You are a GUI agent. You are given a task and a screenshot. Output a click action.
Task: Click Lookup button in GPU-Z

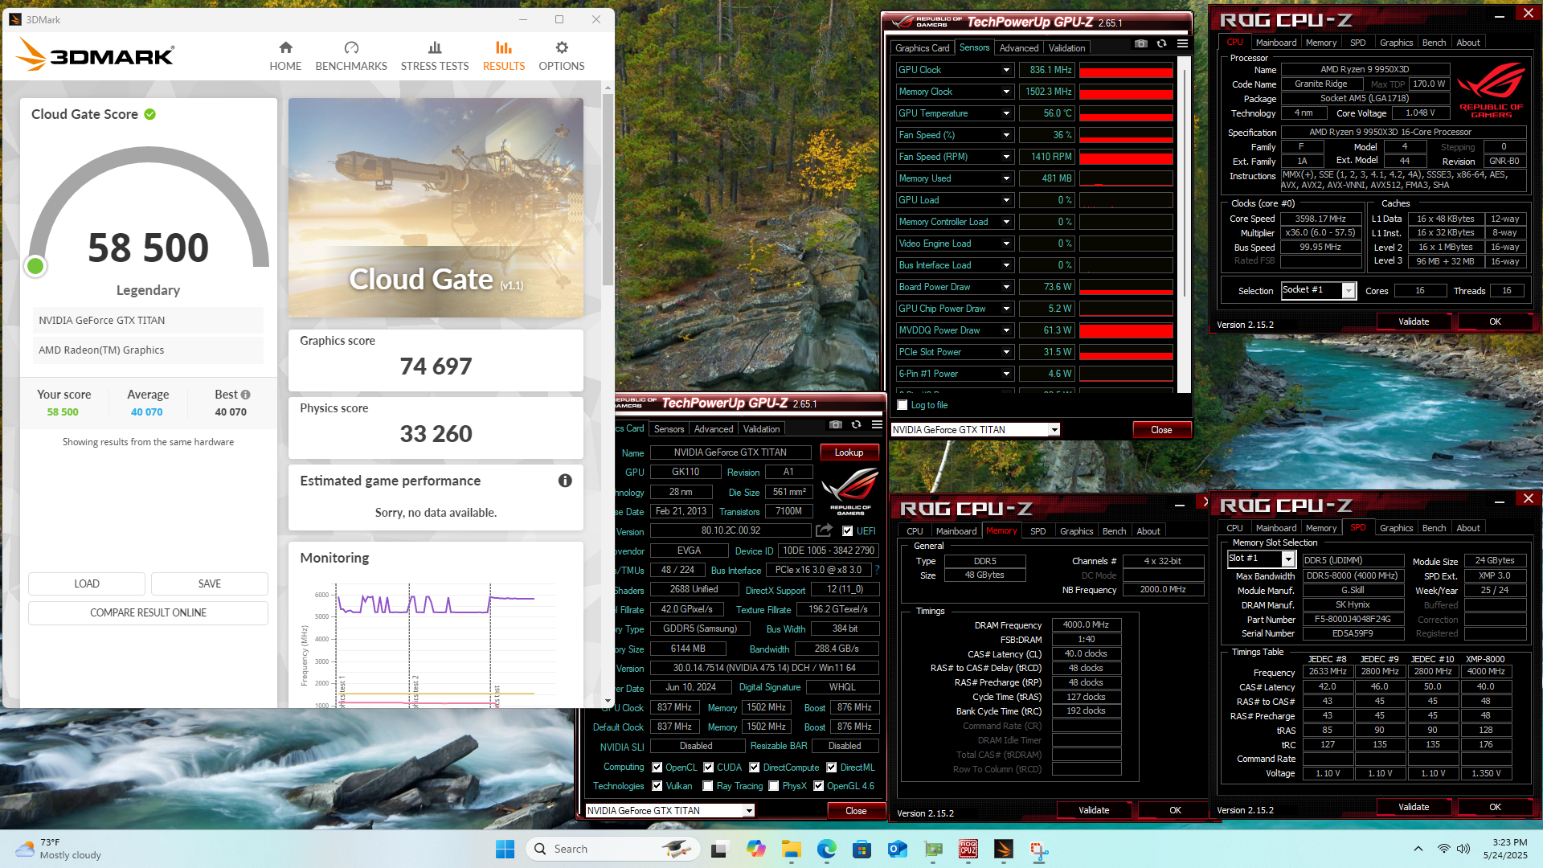coord(849,452)
